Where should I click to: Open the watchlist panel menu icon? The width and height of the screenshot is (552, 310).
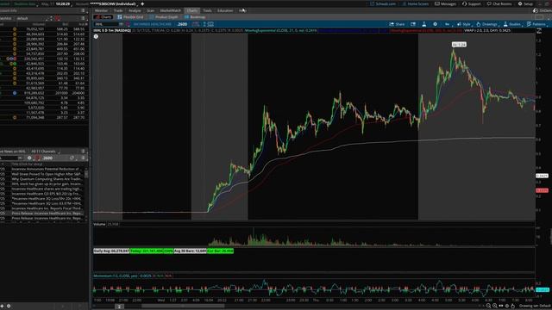83,18
